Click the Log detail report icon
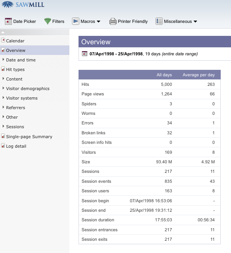This screenshot has height=253, width=231. pyautogui.click(x=3, y=146)
